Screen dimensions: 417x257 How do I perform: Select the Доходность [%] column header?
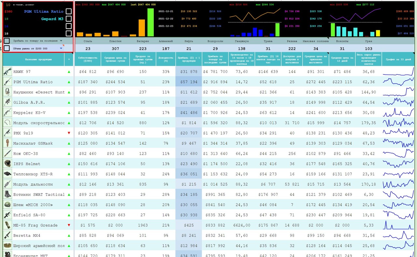point(165,59)
